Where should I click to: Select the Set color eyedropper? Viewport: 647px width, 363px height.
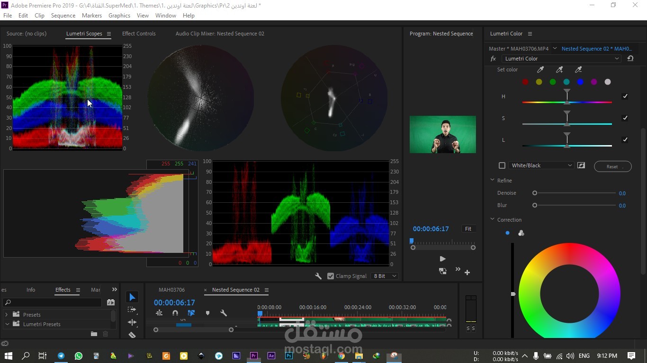[540, 70]
